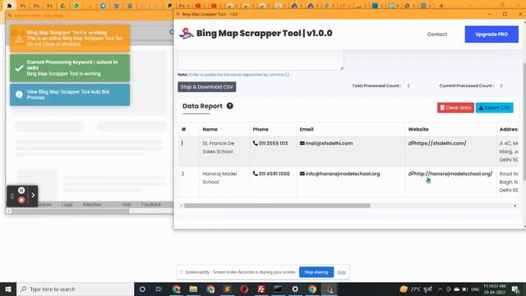
Task: Click the horizontal scrollbar in Bing Maps window
Action: tap(71, 210)
